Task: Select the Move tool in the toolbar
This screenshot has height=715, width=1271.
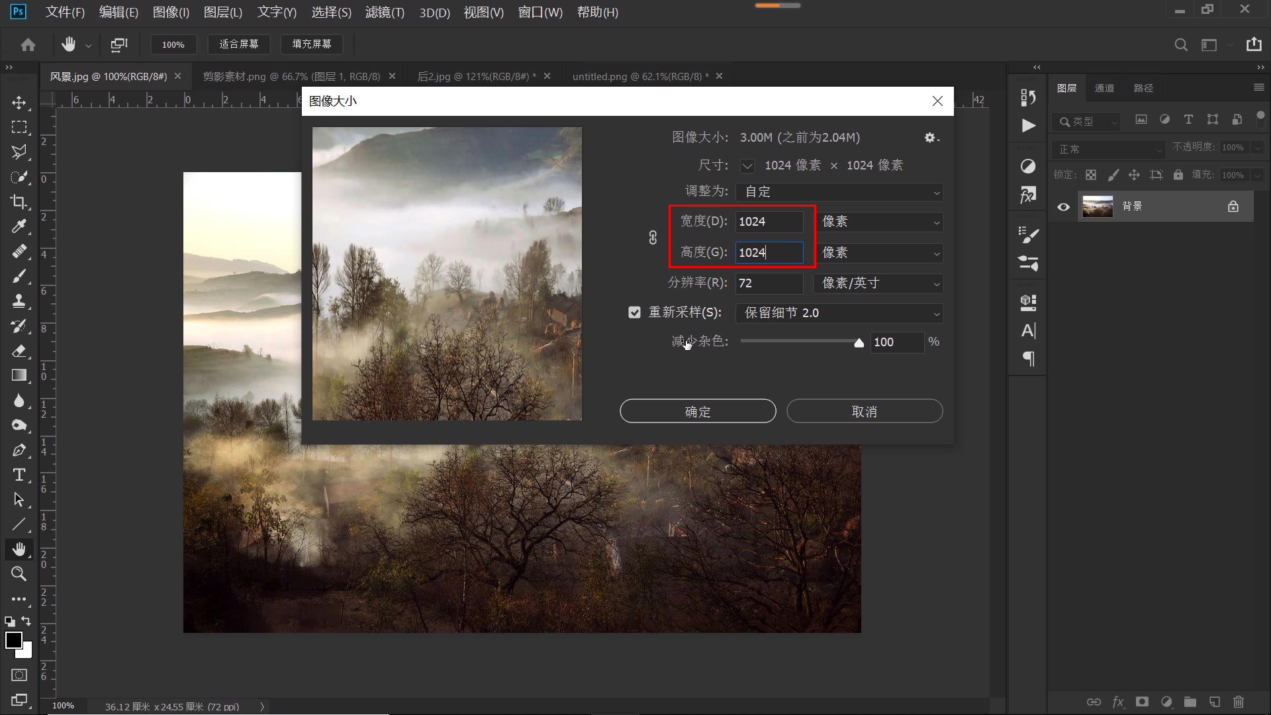Action: click(x=19, y=103)
